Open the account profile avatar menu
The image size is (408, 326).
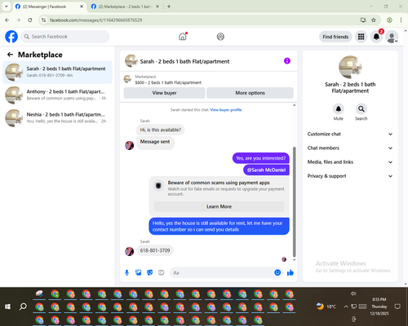click(392, 37)
